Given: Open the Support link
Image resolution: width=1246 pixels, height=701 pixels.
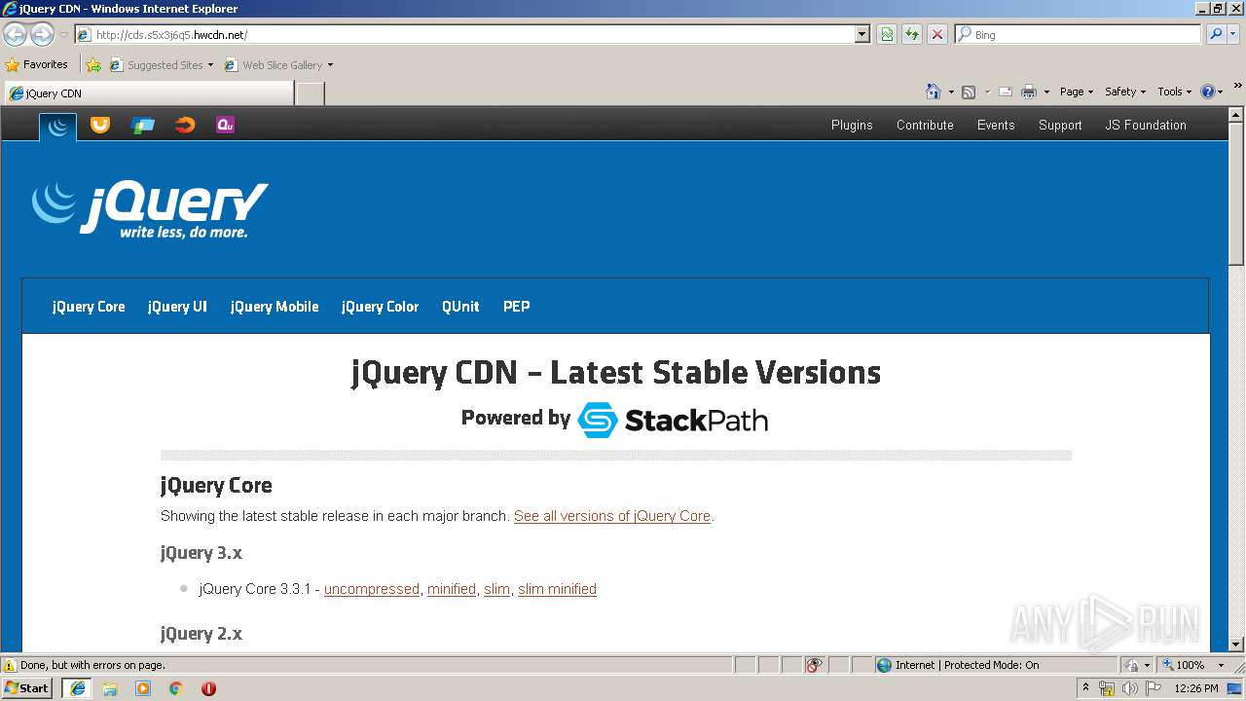Looking at the screenshot, I should point(1060,125).
